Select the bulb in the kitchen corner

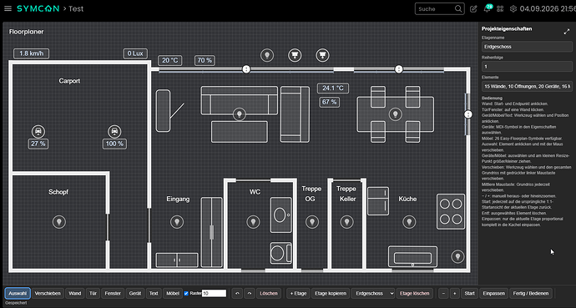(x=457, y=256)
